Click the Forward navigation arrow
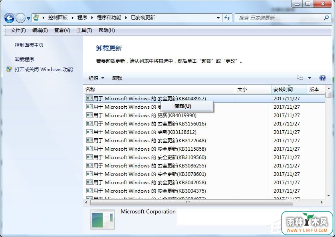The width and height of the screenshot is (335, 237). pos(20,18)
